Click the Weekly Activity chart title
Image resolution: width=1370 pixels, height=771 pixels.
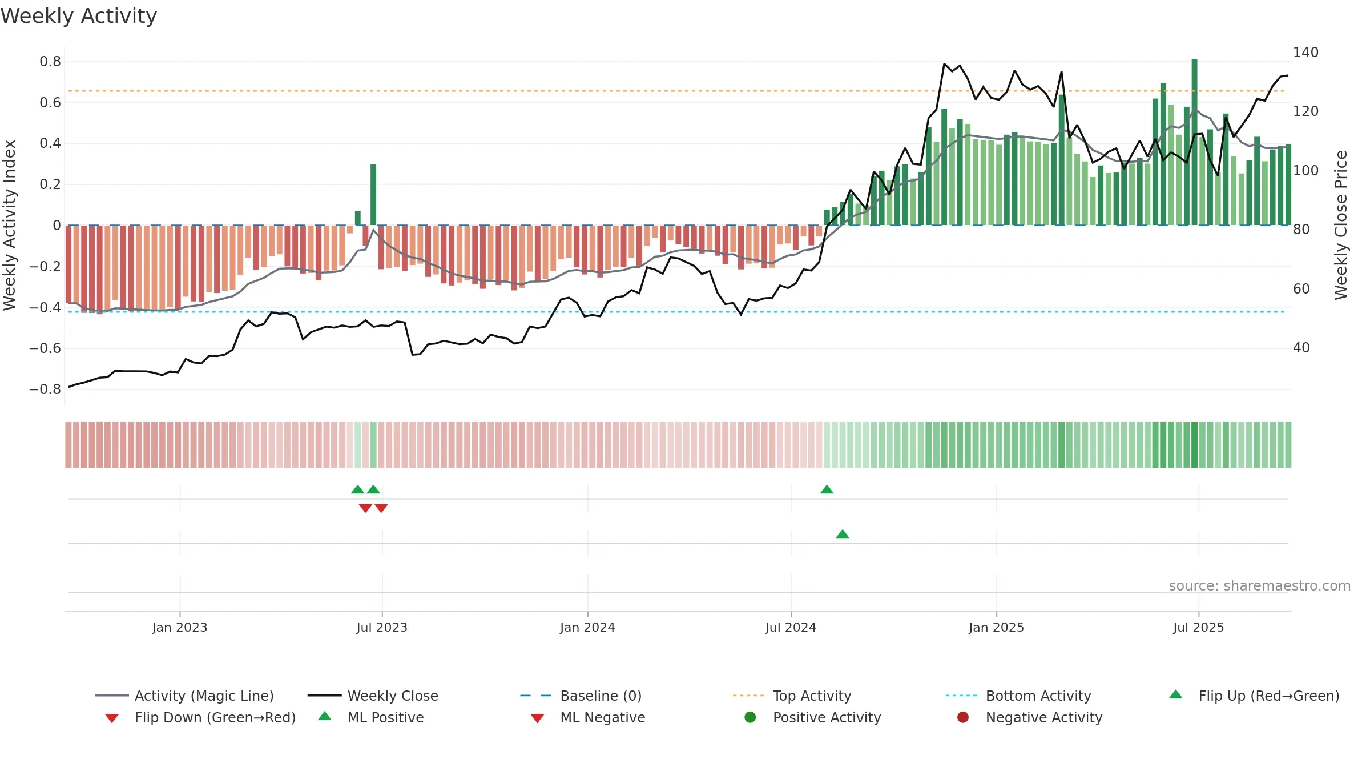(x=79, y=16)
